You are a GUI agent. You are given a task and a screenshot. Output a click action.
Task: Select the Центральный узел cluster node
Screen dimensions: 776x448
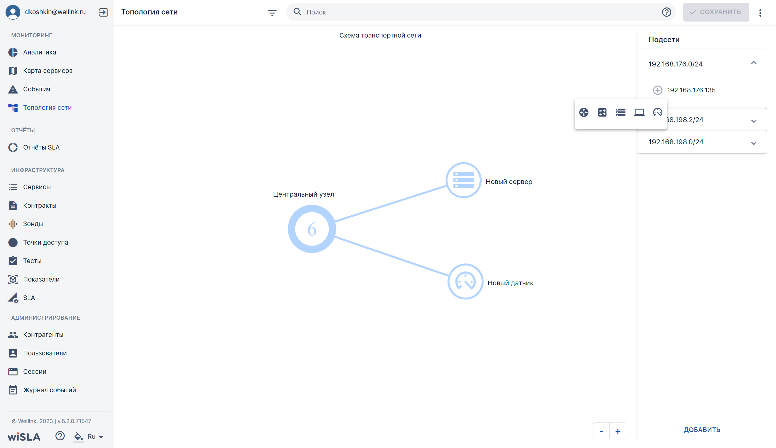[312, 229]
